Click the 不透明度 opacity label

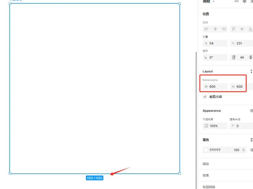(x=208, y=119)
